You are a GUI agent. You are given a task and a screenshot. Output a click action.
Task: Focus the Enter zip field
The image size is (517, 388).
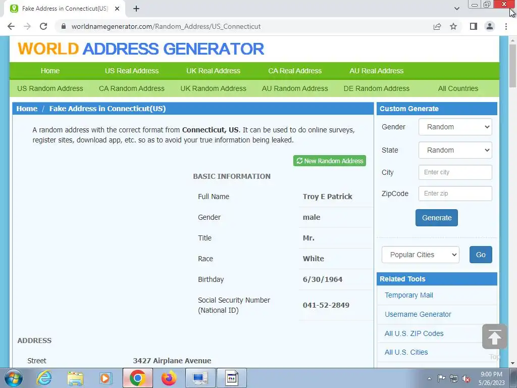(x=455, y=193)
